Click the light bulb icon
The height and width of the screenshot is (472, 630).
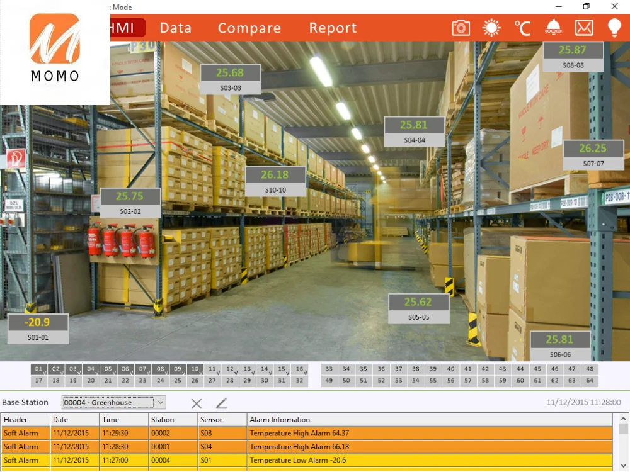(x=614, y=28)
